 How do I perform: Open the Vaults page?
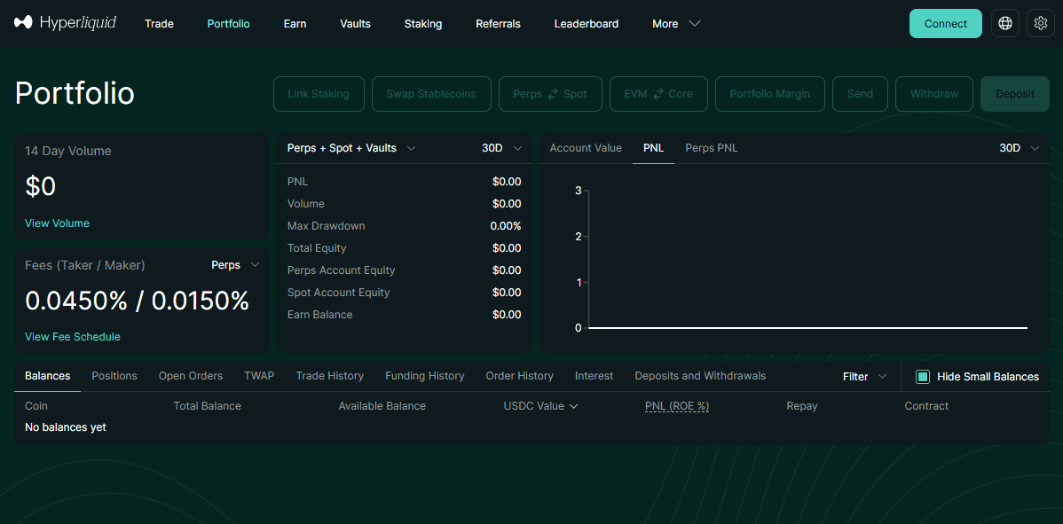355,24
